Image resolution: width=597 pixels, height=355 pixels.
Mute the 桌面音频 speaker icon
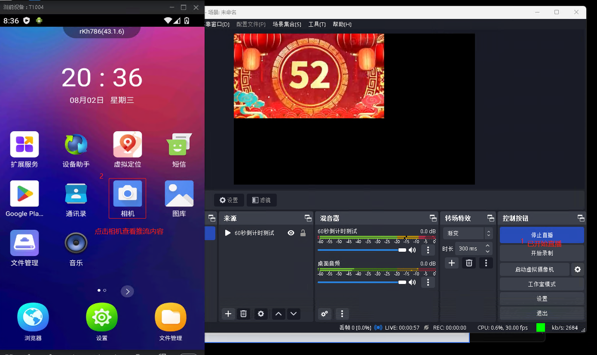[412, 282]
